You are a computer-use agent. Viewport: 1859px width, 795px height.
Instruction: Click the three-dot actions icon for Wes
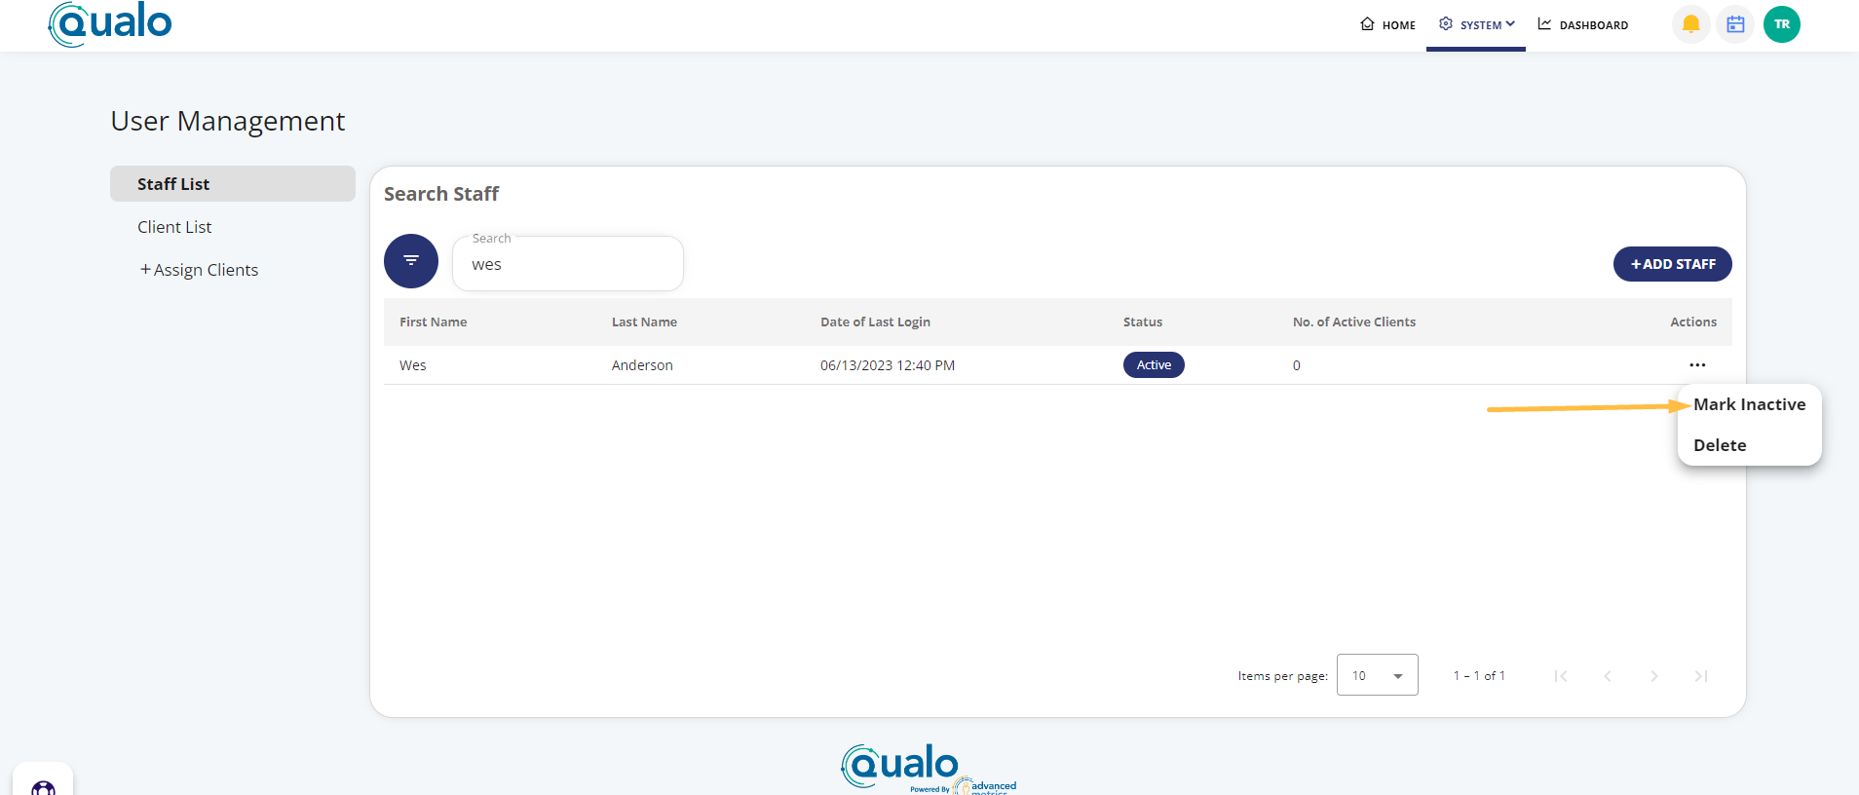[1697, 365]
